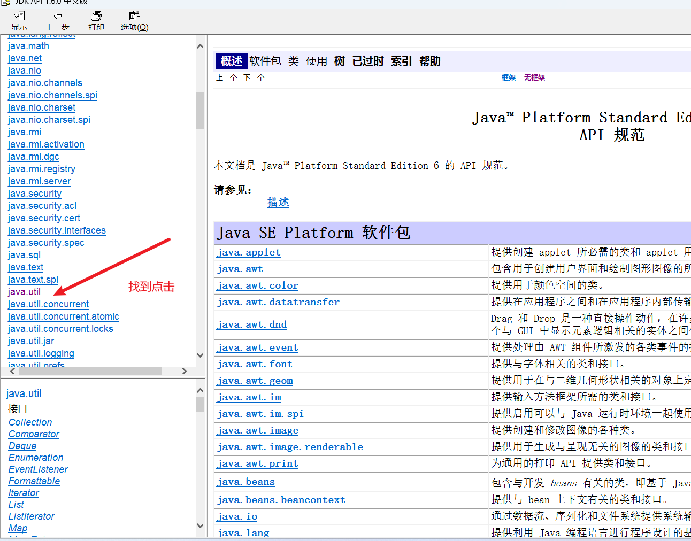Open the EventListener interface link
691x541 pixels.
coord(38,469)
